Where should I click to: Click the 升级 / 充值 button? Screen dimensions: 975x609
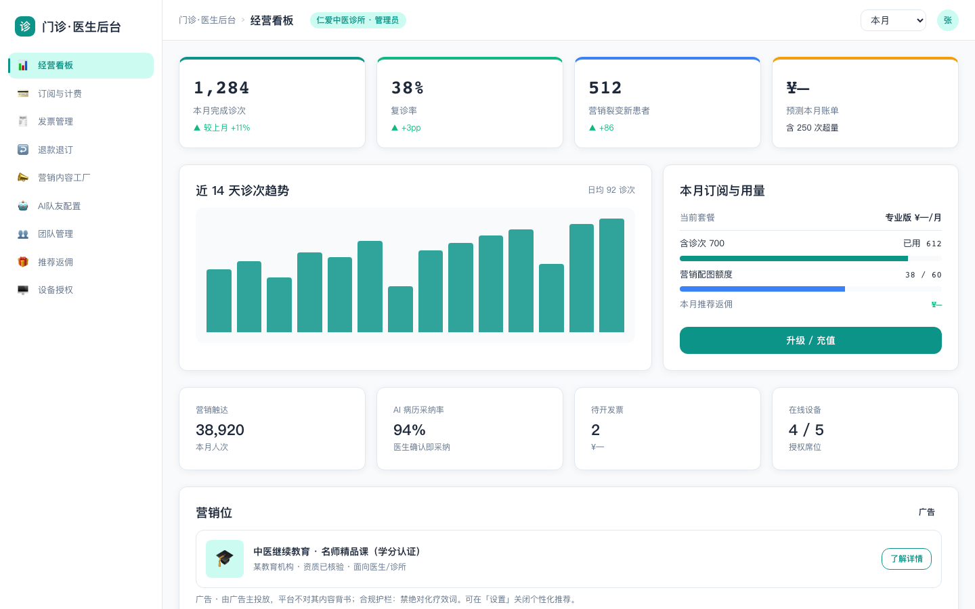(x=810, y=340)
